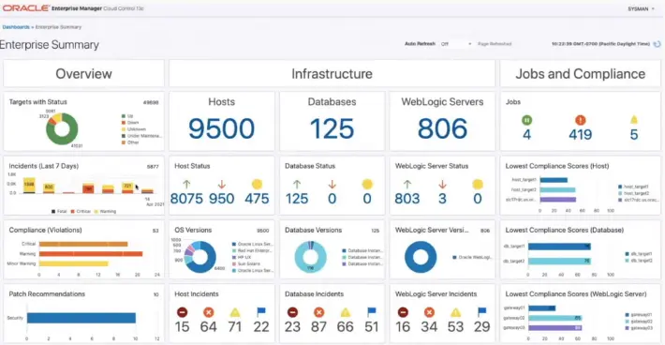Click the db_target1 bar in Lowest Compliance Scores (Database)
The width and height of the screenshot is (665, 345).
pos(559,247)
